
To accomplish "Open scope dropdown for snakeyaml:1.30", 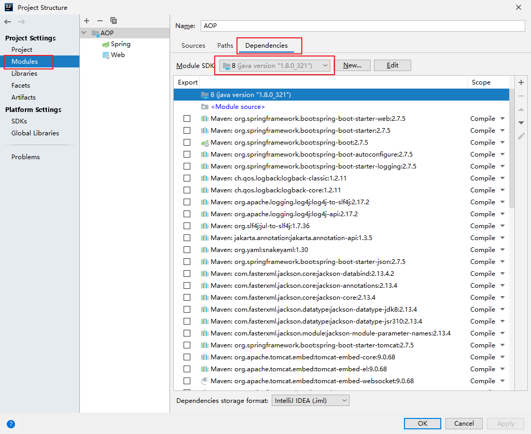I will (502, 250).
